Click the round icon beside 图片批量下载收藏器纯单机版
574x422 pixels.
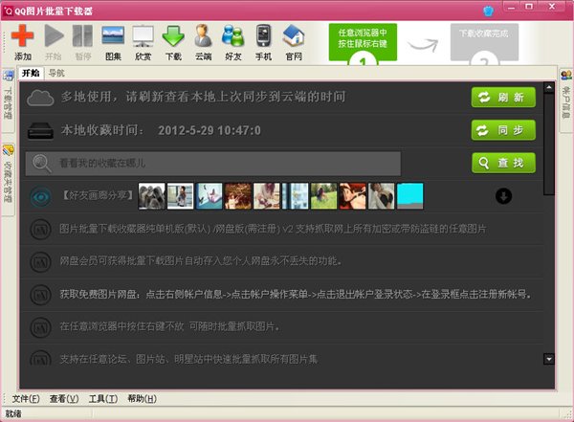tap(40, 230)
